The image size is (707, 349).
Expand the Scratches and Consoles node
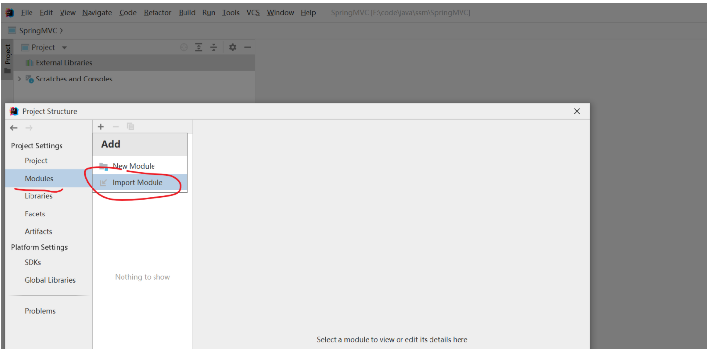pos(19,79)
